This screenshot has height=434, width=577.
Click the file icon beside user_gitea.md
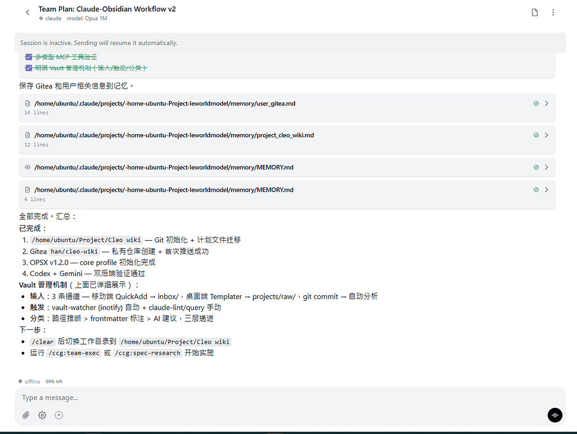pos(28,104)
